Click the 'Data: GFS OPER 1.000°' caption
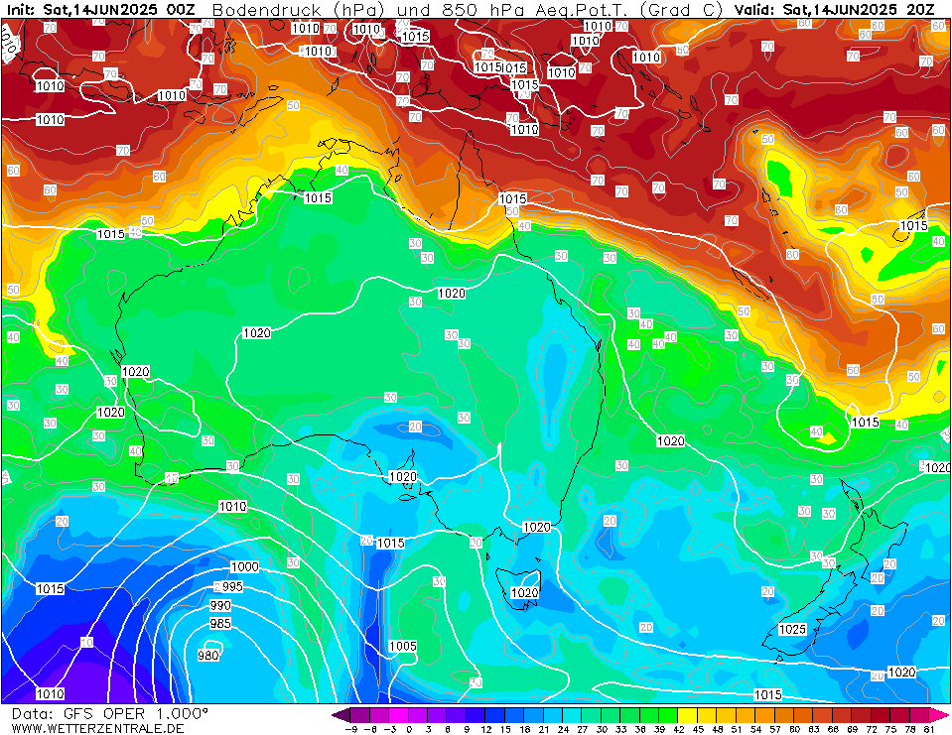952x735 pixels. coord(110,714)
